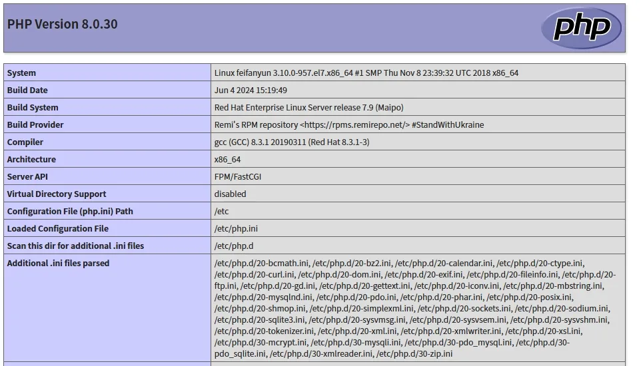The image size is (641, 366).
Task: Click the Architecture label
Action: pos(31,159)
